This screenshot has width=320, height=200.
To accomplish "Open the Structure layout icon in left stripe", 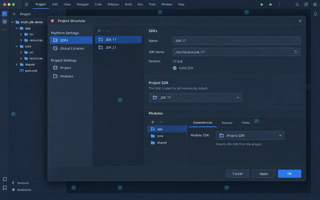I will point(4,22).
